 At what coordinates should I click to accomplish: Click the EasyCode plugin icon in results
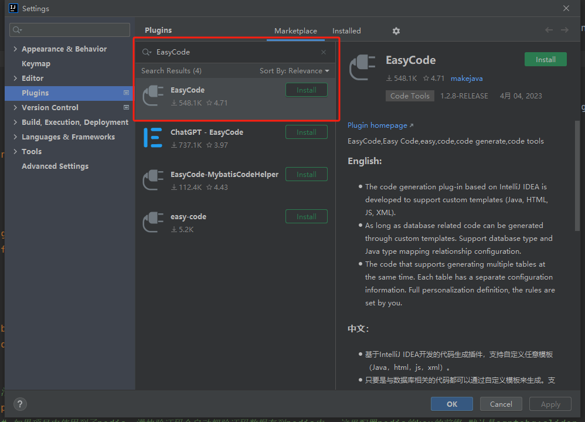point(154,96)
